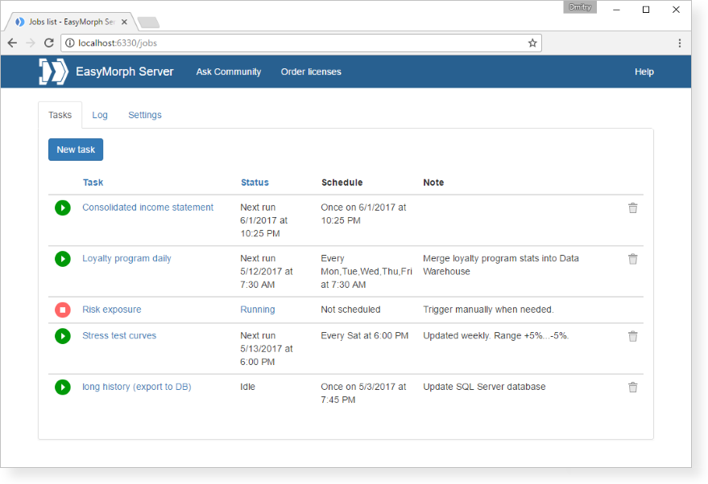Click 'Merge loyalty program stats' note
Screen dimensions: 708x484
coord(501,265)
